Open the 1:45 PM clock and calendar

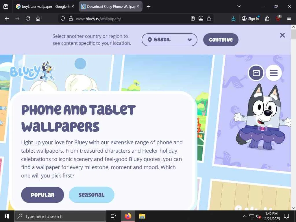[271, 216]
